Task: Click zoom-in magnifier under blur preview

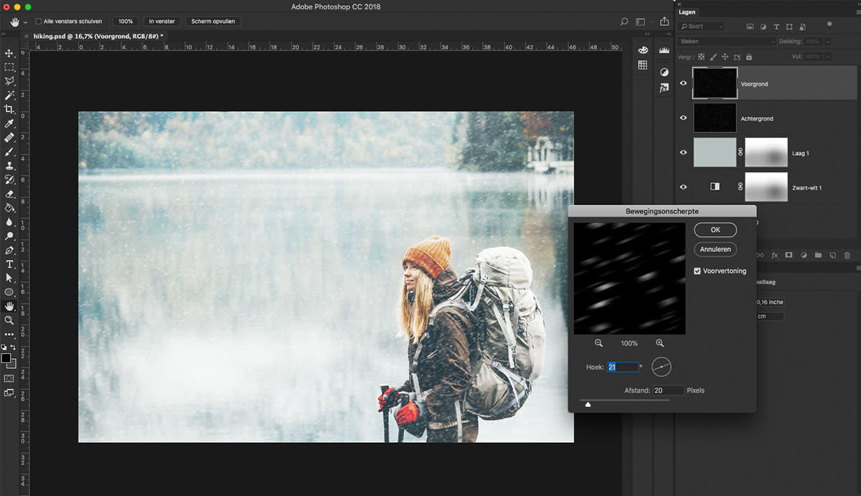Action: [659, 343]
